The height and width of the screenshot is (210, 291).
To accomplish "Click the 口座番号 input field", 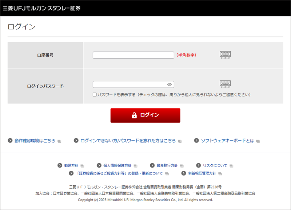I will 133,55.
